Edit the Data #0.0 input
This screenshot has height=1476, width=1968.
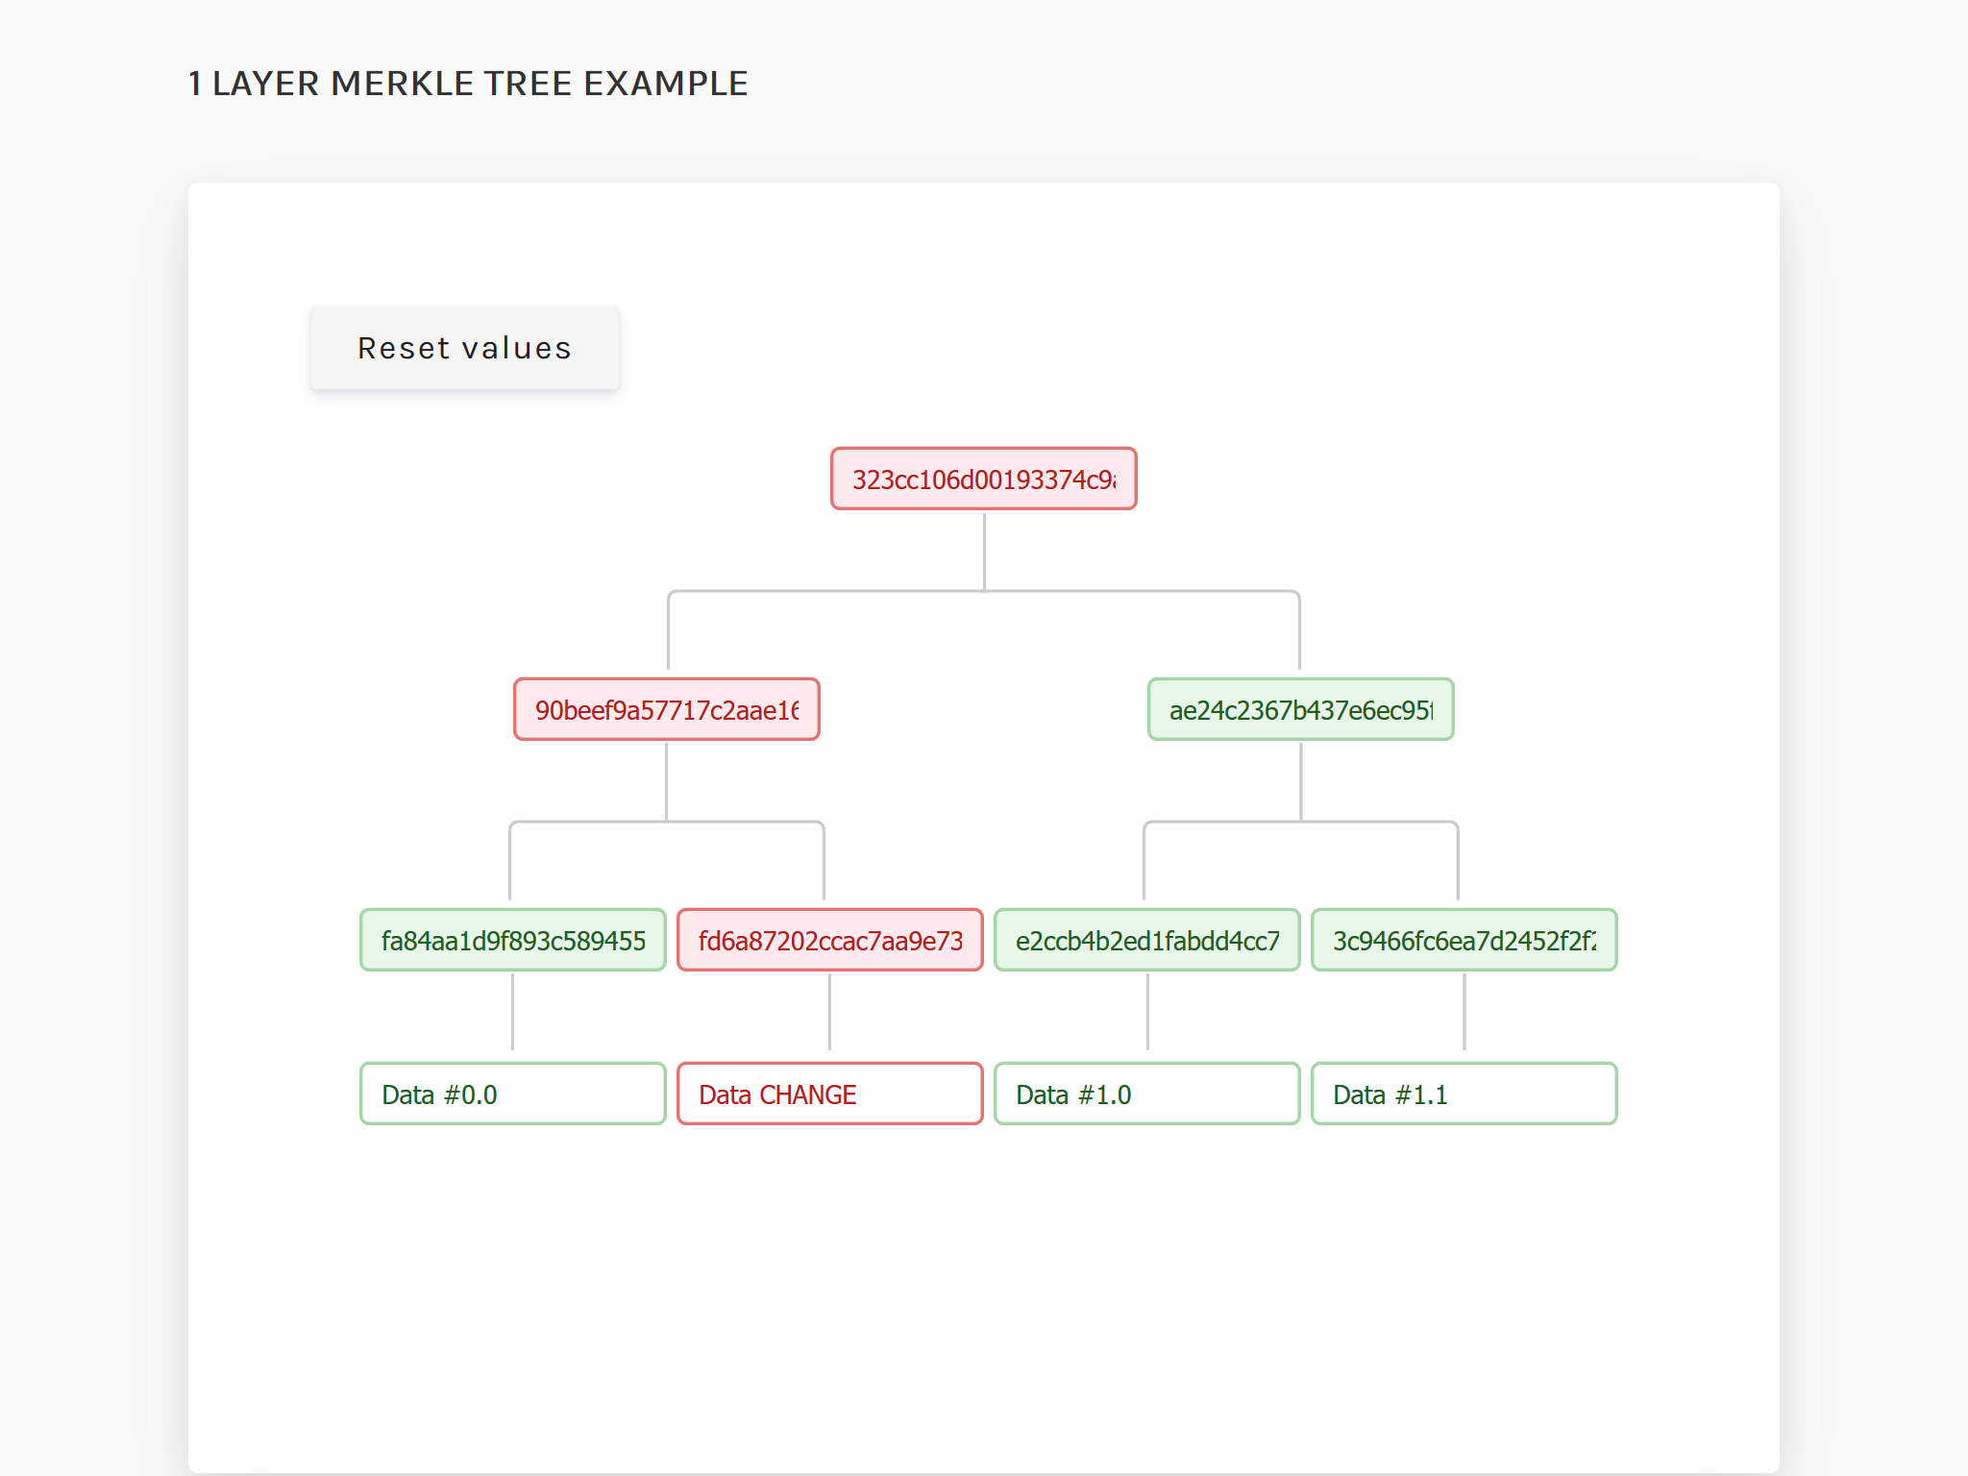tap(512, 1094)
